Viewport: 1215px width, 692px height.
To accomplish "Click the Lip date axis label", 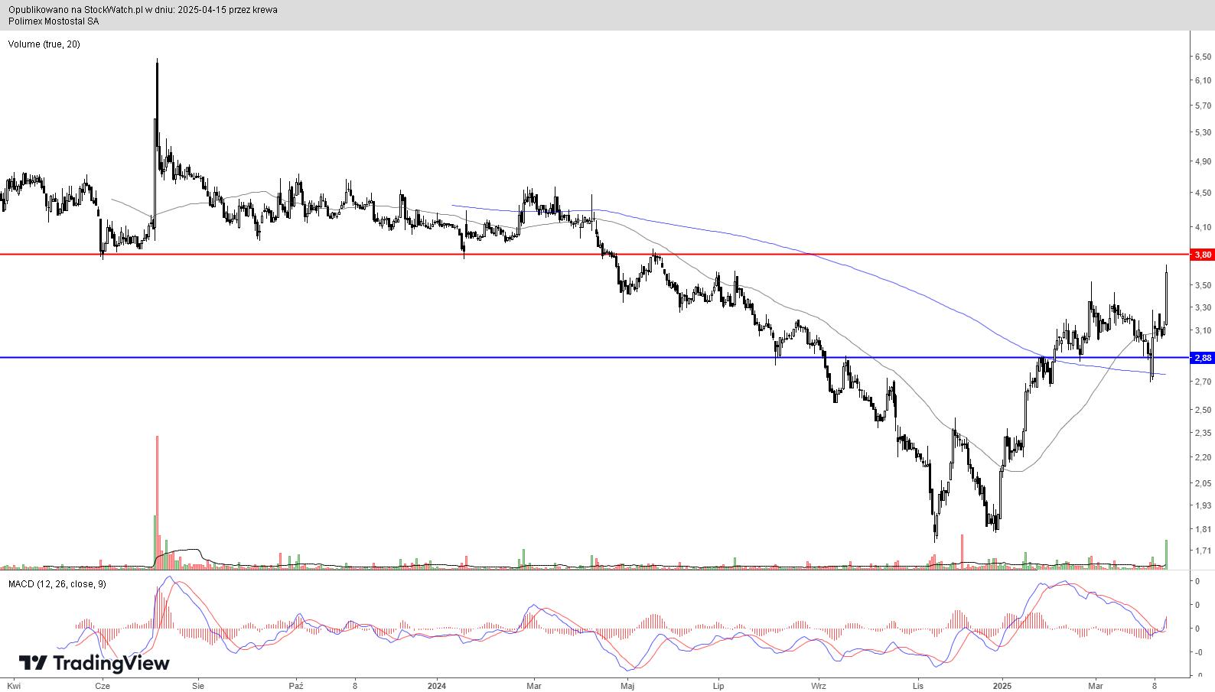I will pyautogui.click(x=718, y=686).
